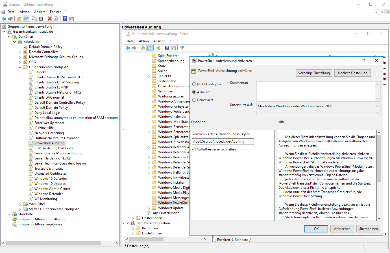Screen dimensions: 390x253
Task: Switch to the Standard tab
Action: [x=241, y=240]
